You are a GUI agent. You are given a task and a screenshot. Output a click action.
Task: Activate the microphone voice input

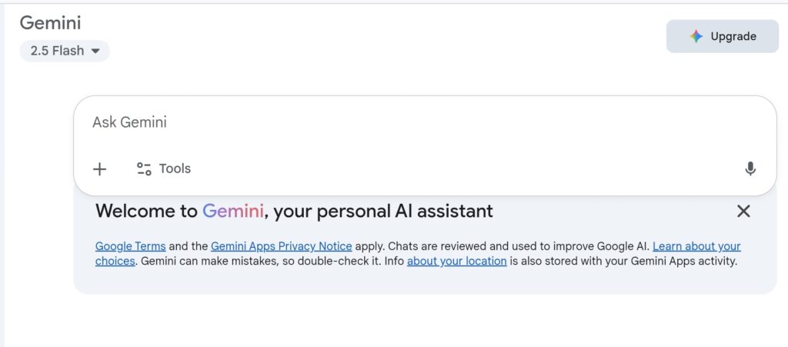[x=750, y=168]
